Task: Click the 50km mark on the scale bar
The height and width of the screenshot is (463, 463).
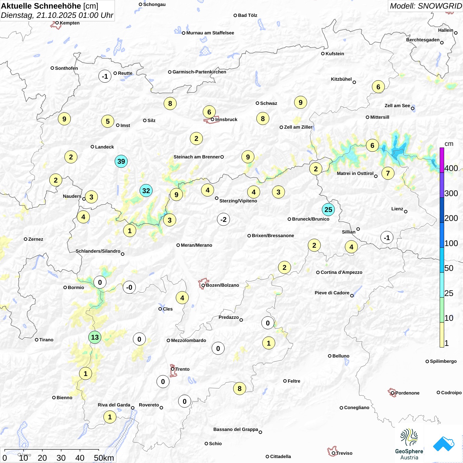Action: click(x=104, y=458)
